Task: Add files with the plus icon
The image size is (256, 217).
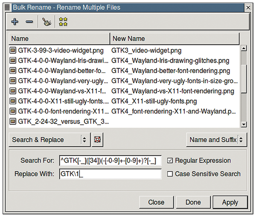Action: (x=15, y=22)
